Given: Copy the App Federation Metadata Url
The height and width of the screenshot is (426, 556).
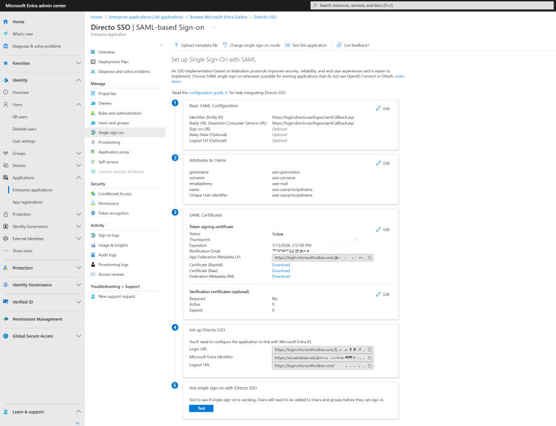Looking at the screenshot, I should tap(369, 258).
